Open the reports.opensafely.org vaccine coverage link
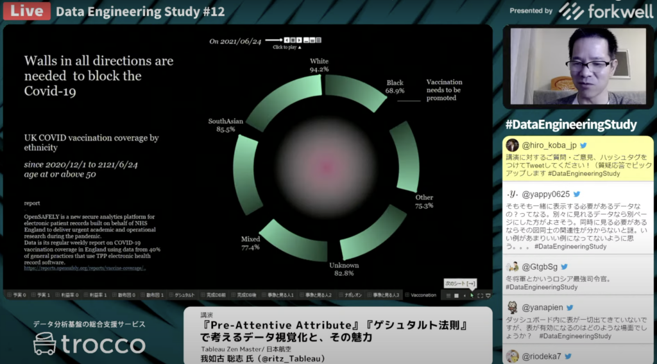Image resolution: width=657 pixels, height=364 pixels. tap(85, 268)
